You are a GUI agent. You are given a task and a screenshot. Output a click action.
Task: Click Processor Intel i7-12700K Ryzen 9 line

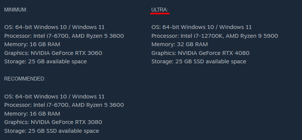pyautogui.click(x=214, y=36)
